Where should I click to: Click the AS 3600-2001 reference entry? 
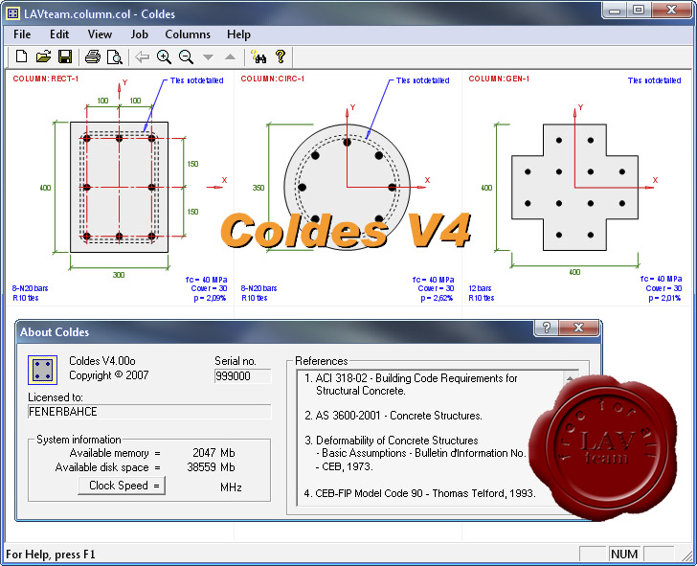click(393, 416)
